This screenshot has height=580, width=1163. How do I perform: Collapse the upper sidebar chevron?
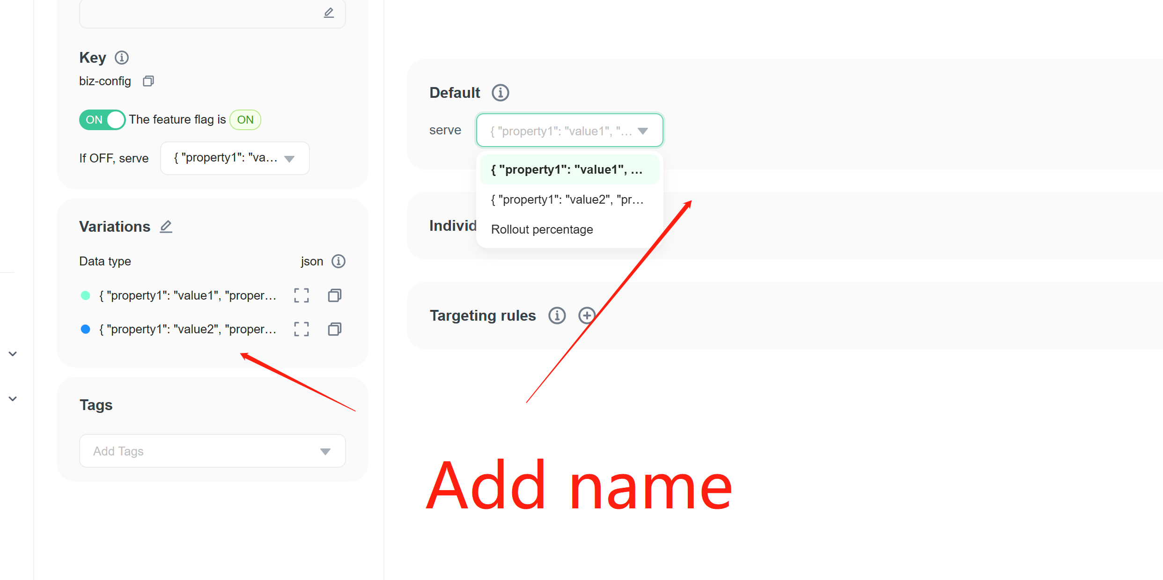coord(13,353)
